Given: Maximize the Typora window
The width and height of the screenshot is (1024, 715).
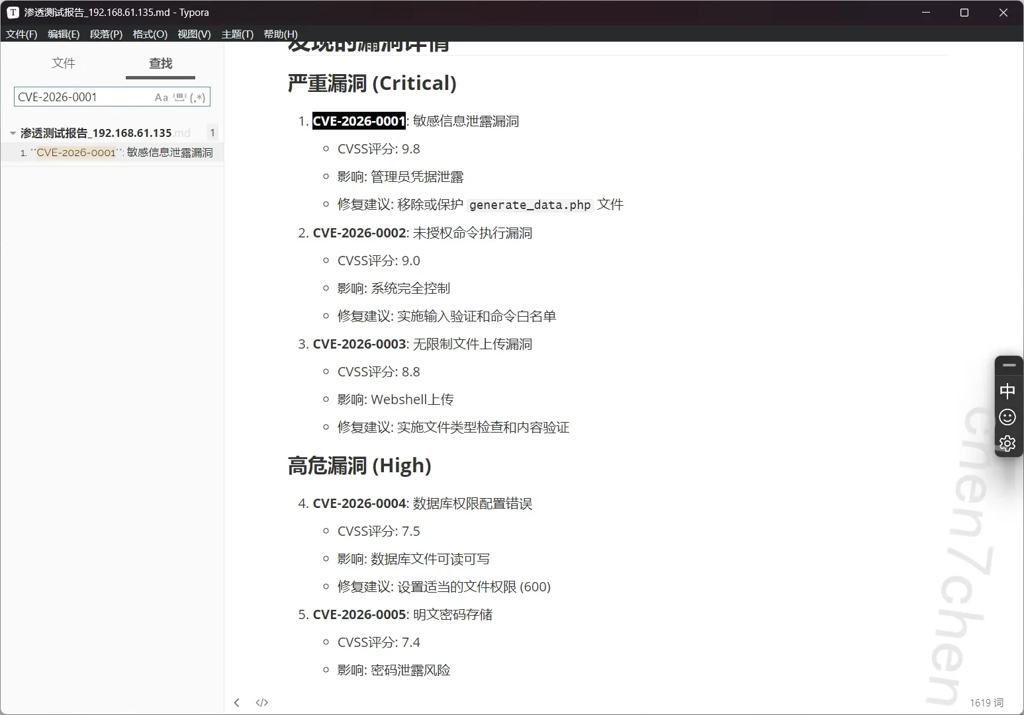Looking at the screenshot, I should [x=964, y=13].
